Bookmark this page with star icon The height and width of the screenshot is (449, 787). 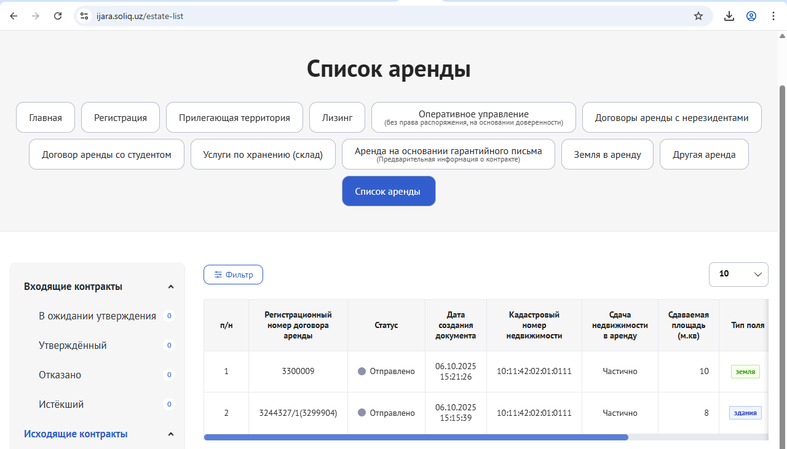pos(698,16)
